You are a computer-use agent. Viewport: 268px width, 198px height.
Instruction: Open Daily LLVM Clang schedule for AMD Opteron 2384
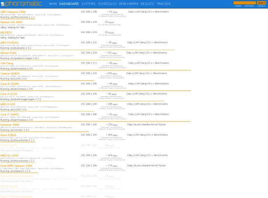tap(148, 12)
